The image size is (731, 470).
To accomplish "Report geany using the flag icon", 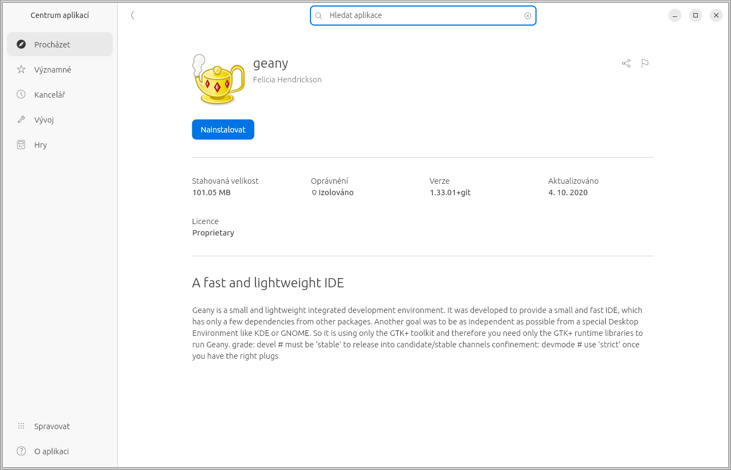I will click(x=645, y=63).
